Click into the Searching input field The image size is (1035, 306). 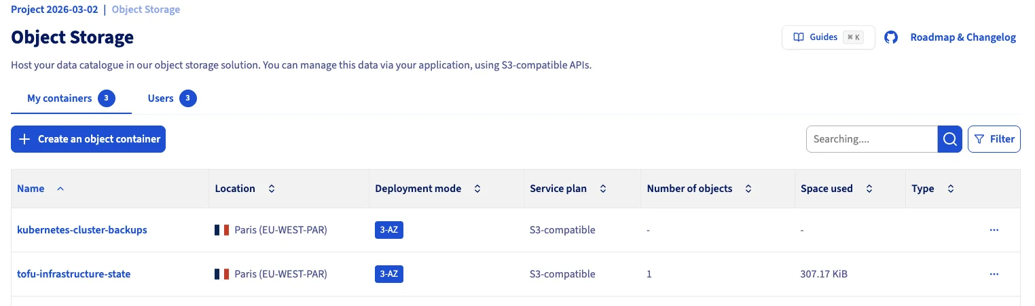coord(871,139)
